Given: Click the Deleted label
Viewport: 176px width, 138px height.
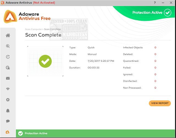Looking at the screenshot, I should coord(128,54).
